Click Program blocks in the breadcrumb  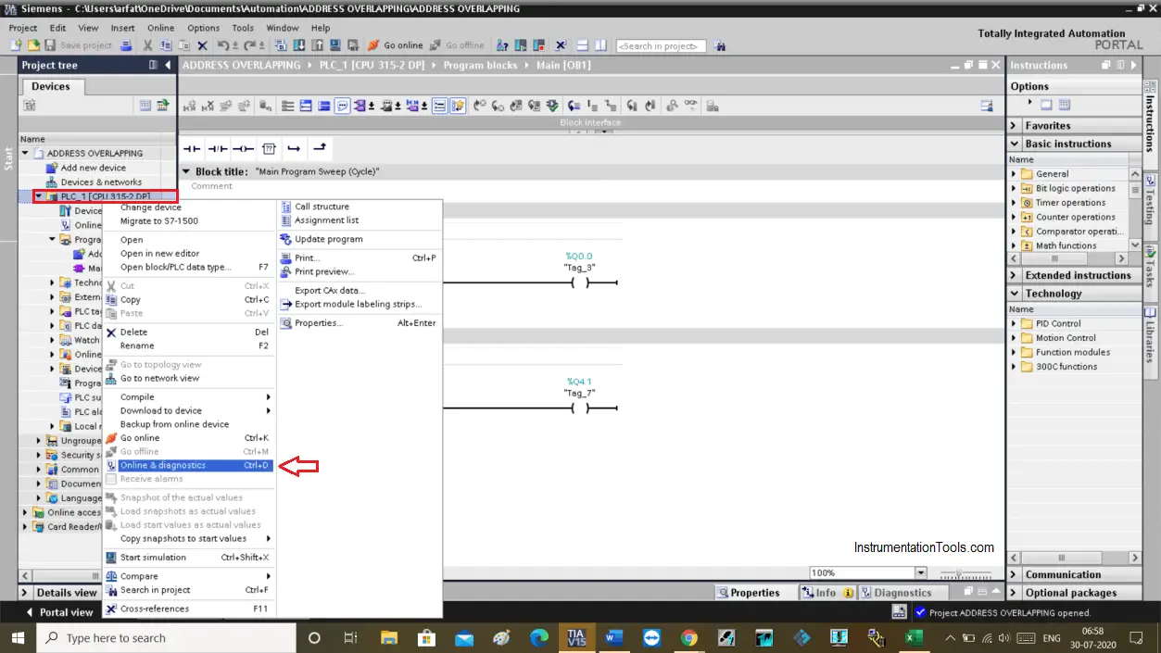(x=482, y=65)
